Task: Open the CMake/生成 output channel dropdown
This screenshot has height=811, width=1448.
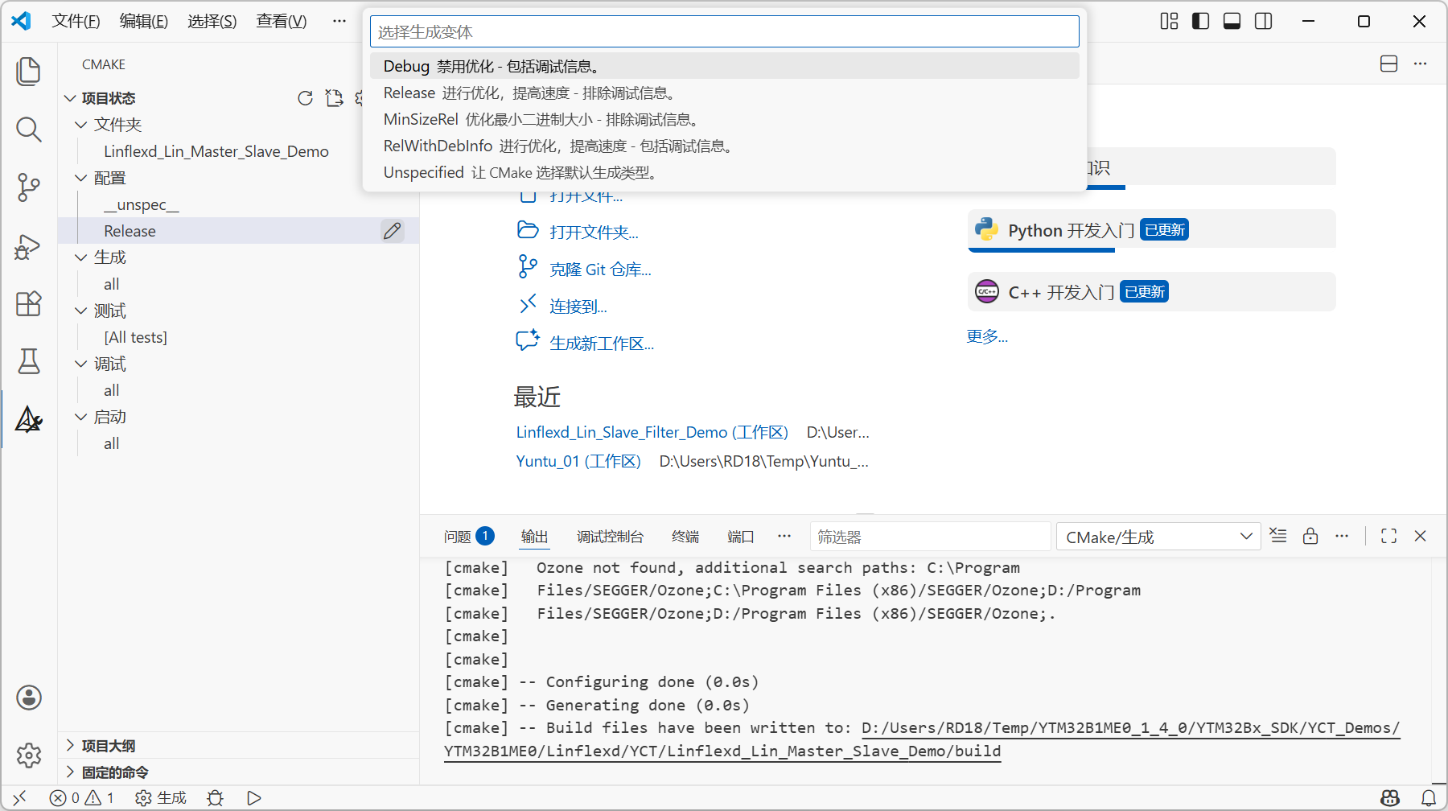Action: (x=1158, y=537)
